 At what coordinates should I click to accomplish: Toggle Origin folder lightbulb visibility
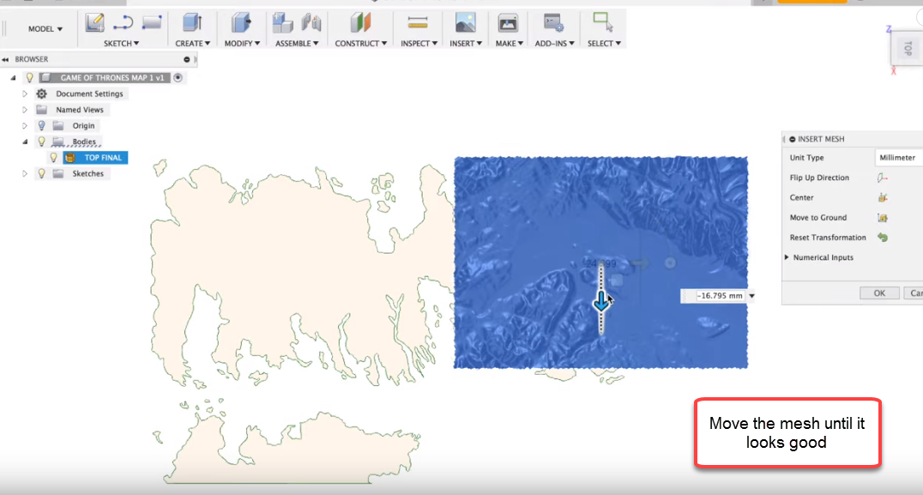point(41,125)
